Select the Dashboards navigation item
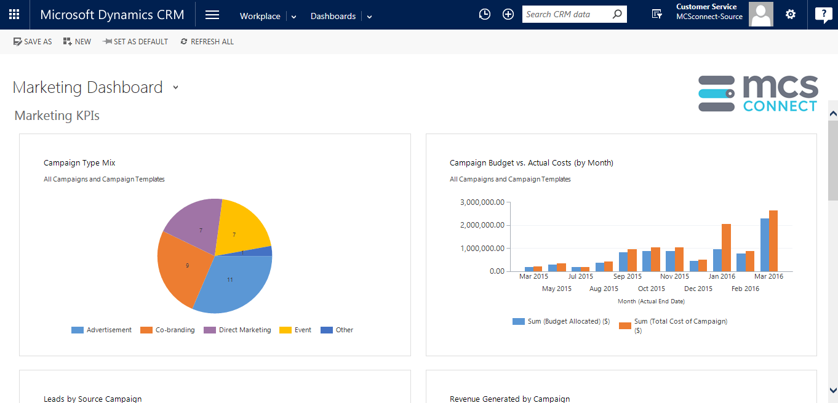 pyautogui.click(x=333, y=17)
